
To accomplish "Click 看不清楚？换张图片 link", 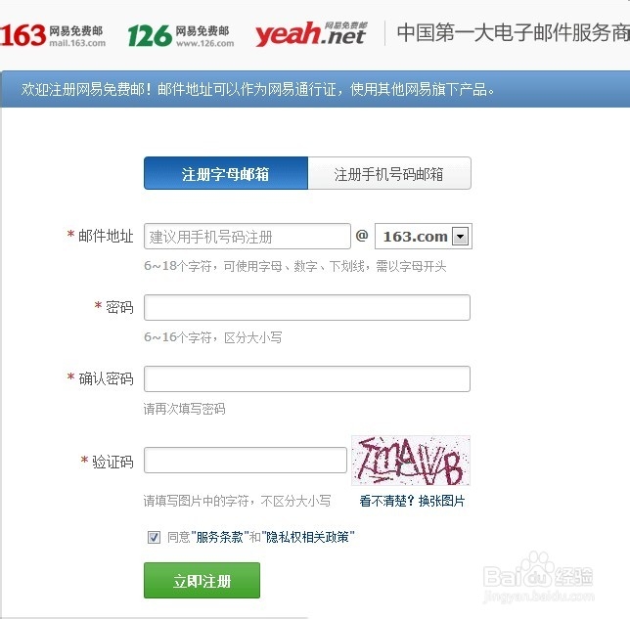I will [412, 501].
